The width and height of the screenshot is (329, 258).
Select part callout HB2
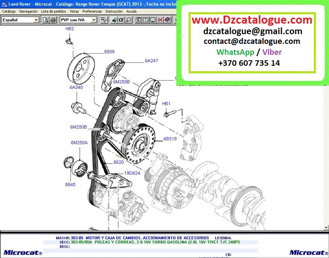(x=70, y=29)
